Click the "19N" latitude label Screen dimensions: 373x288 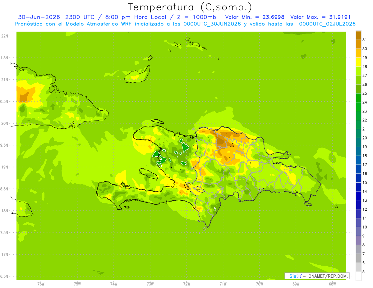click(x=5, y=167)
